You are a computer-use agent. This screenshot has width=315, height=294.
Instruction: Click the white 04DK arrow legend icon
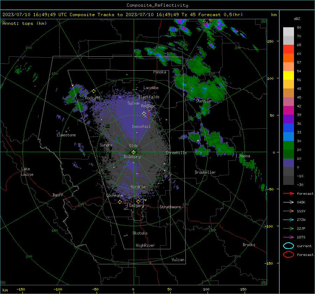[x=288, y=202]
